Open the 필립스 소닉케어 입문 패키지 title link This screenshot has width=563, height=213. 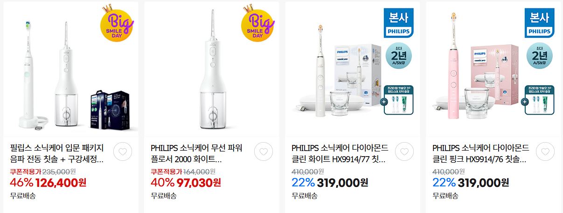coord(57,153)
